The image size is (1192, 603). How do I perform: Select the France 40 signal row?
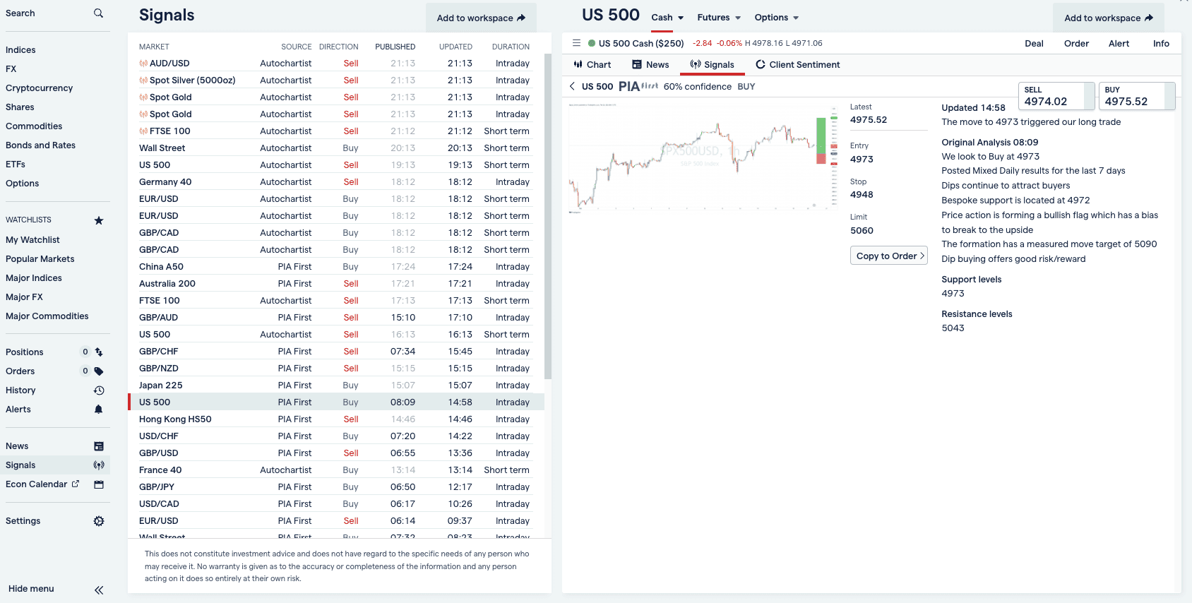tap(336, 470)
